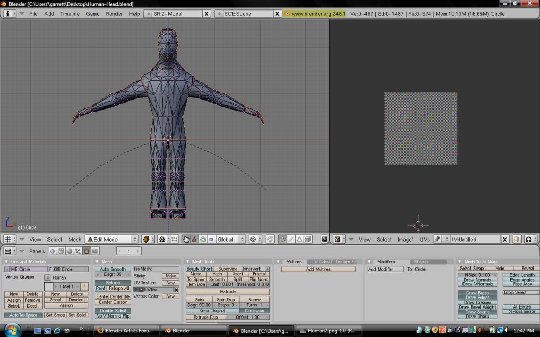Toggle Draw Creases option
This screenshot has height=337, width=540.
tap(477, 303)
